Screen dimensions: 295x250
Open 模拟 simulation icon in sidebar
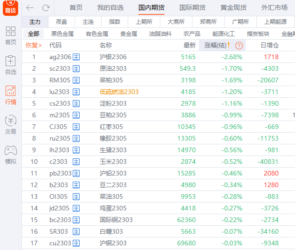pyautogui.click(x=10, y=155)
